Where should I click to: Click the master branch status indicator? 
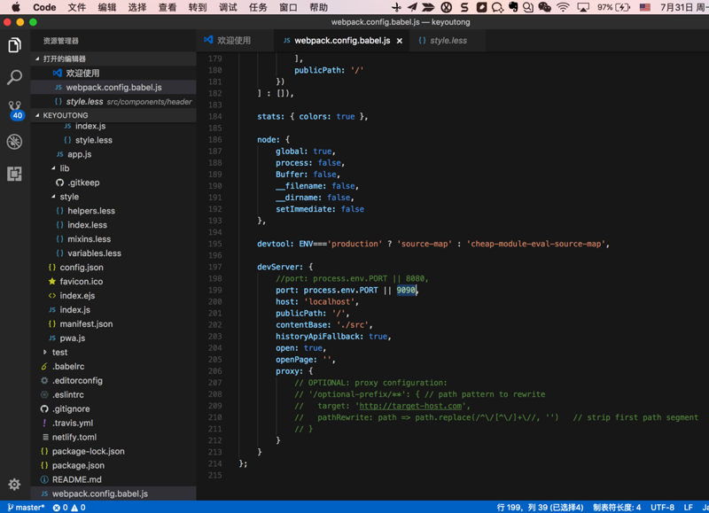(27, 508)
